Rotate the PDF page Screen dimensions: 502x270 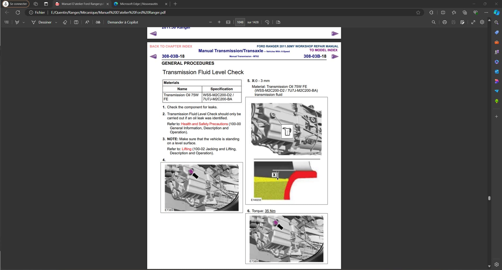[267, 22]
